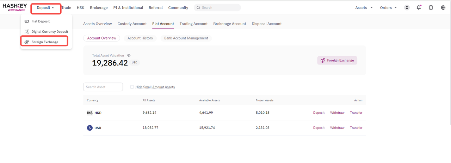Click HKD Available Assets value 4,641.99

point(206,113)
